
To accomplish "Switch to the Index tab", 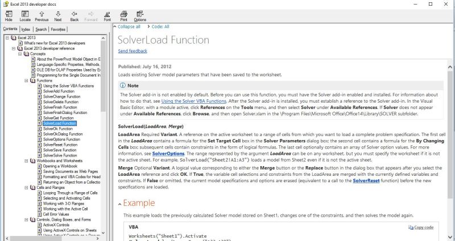I will tap(26, 29).
